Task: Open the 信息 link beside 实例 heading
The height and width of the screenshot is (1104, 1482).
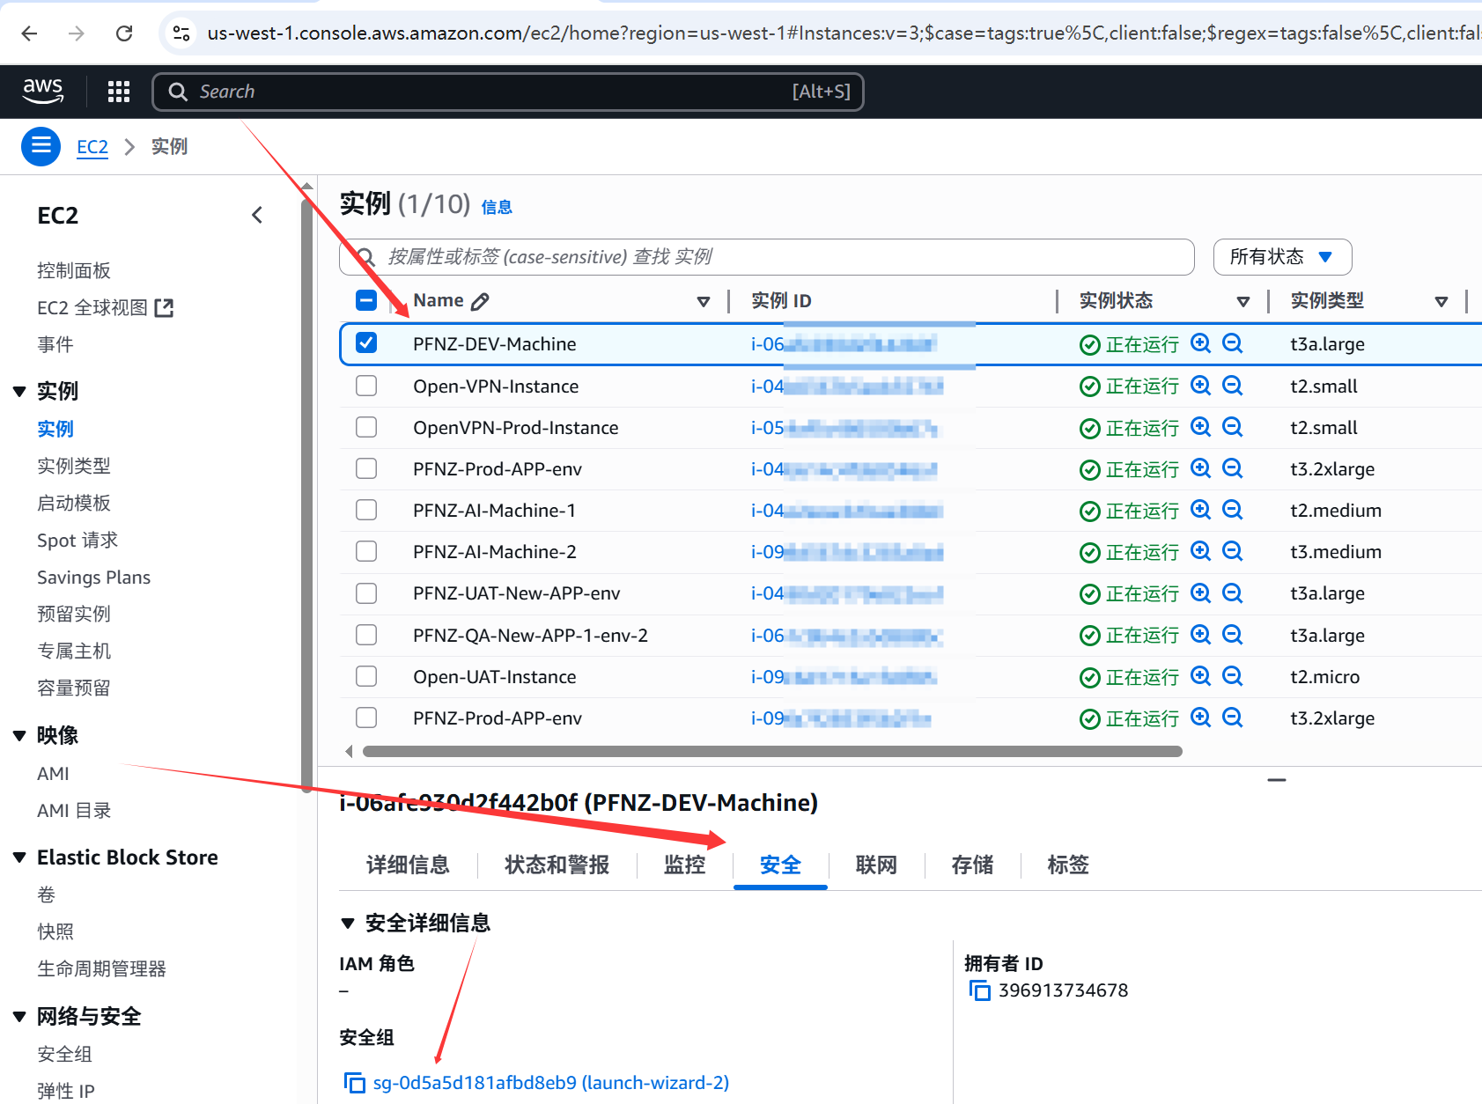Action: pyautogui.click(x=497, y=208)
